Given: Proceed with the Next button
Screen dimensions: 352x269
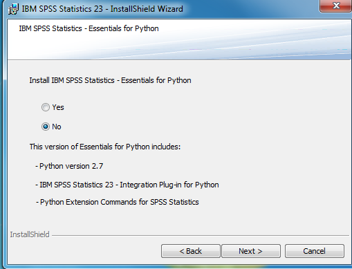Looking at the screenshot, I should pyautogui.click(x=251, y=251).
